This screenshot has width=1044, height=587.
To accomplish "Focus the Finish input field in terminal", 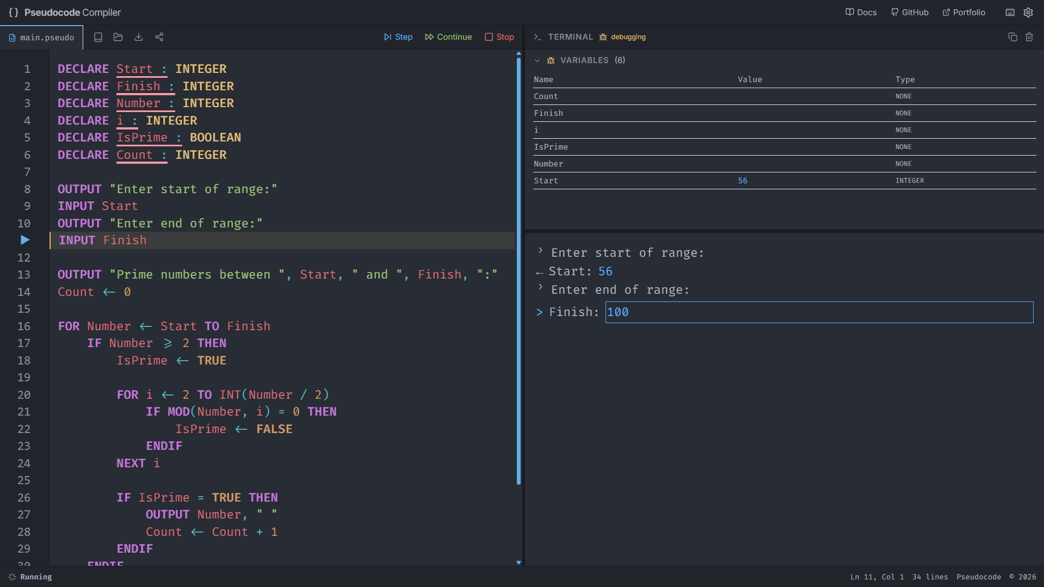I will tap(816, 312).
